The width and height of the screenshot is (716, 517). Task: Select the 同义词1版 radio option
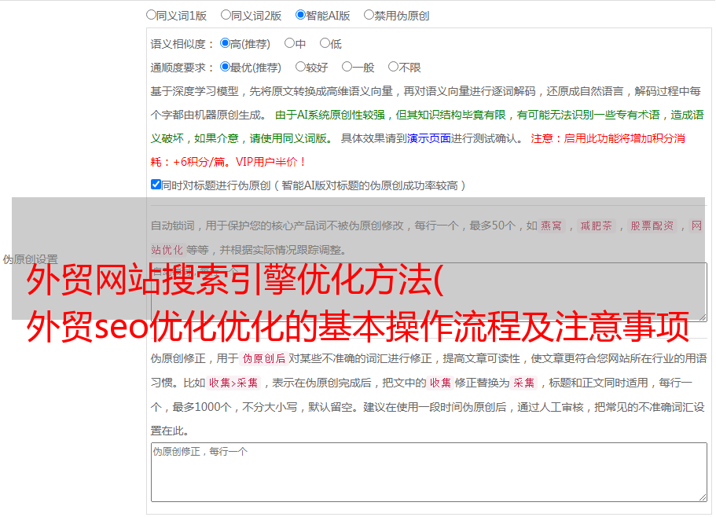(151, 15)
